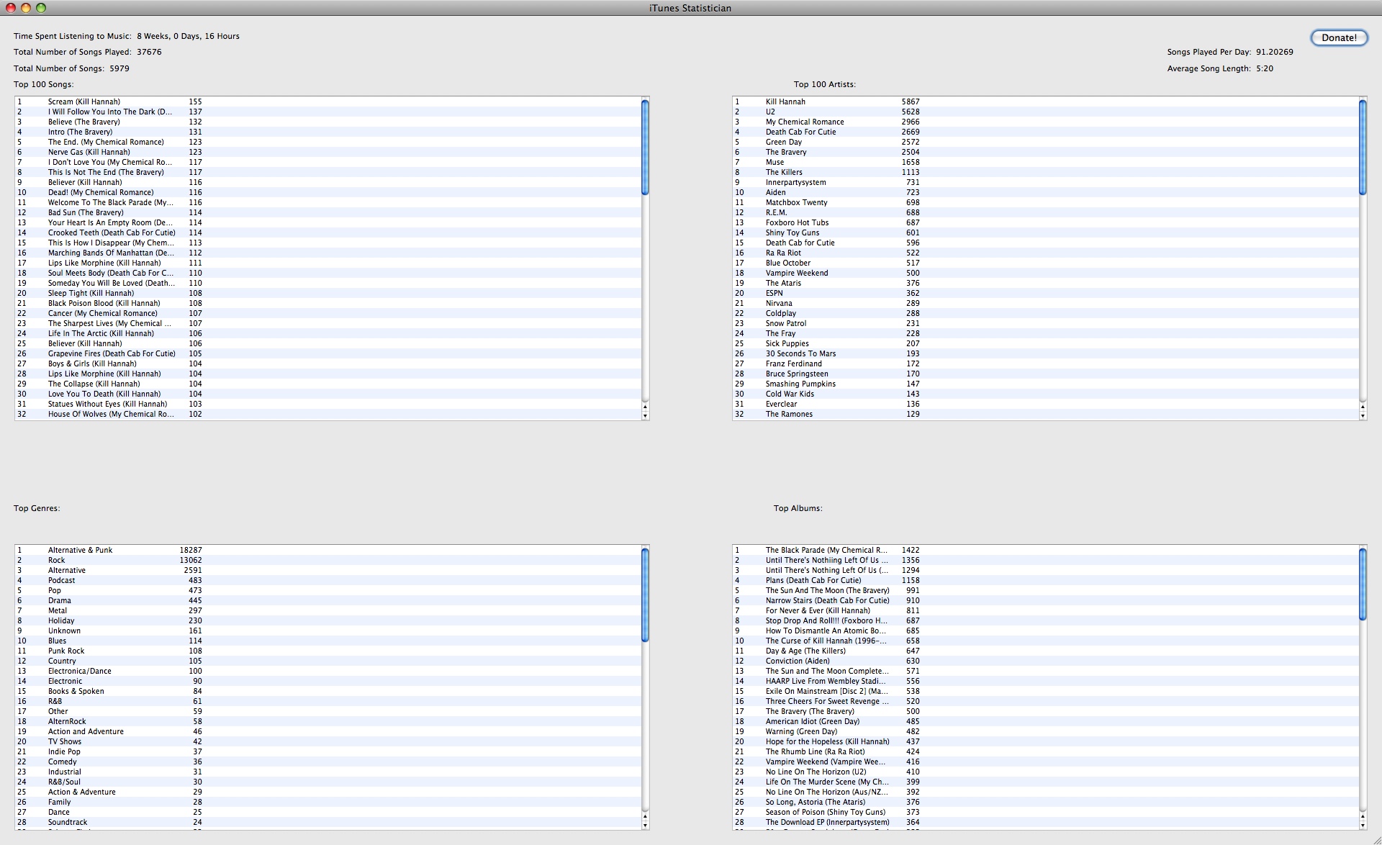Select genre row Podcast
This screenshot has height=845, width=1382.
328,580
